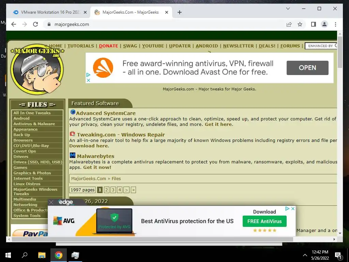Click the Chrome taskbar icon
Image resolution: width=349 pixels, height=262 pixels.
[59, 255]
